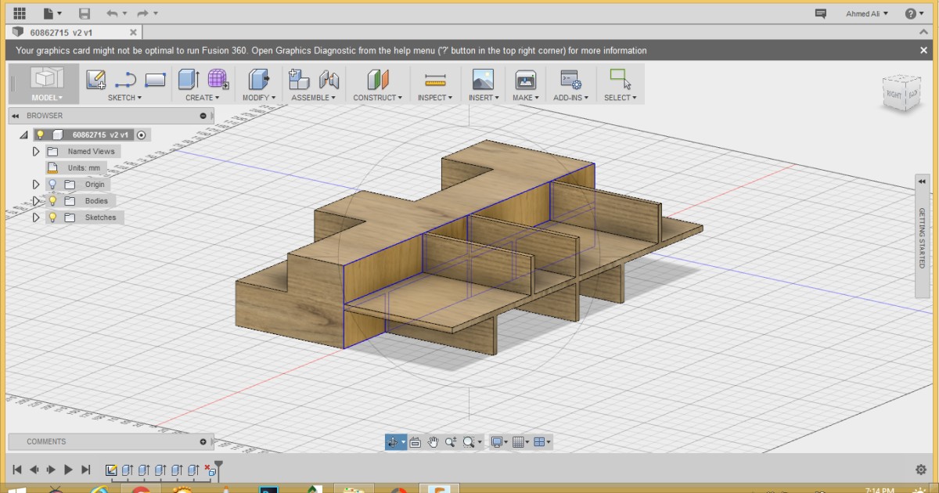Select the Create Sketch icon
Viewport: 939px width, 493px height.
[95, 78]
